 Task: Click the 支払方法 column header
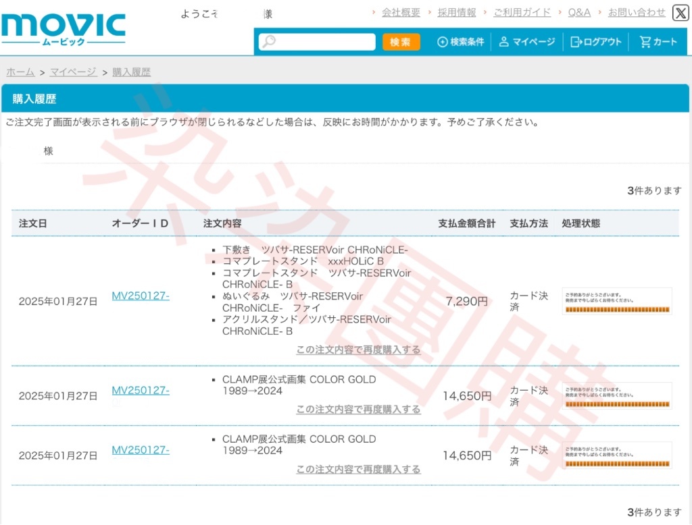tap(528, 223)
